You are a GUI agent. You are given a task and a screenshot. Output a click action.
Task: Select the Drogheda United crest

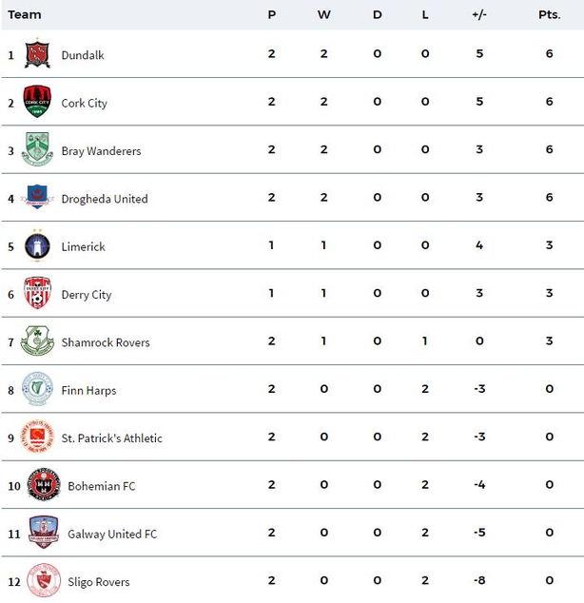(x=37, y=197)
